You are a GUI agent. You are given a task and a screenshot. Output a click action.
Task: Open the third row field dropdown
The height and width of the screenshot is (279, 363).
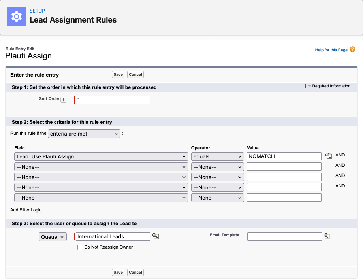[101, 177]
